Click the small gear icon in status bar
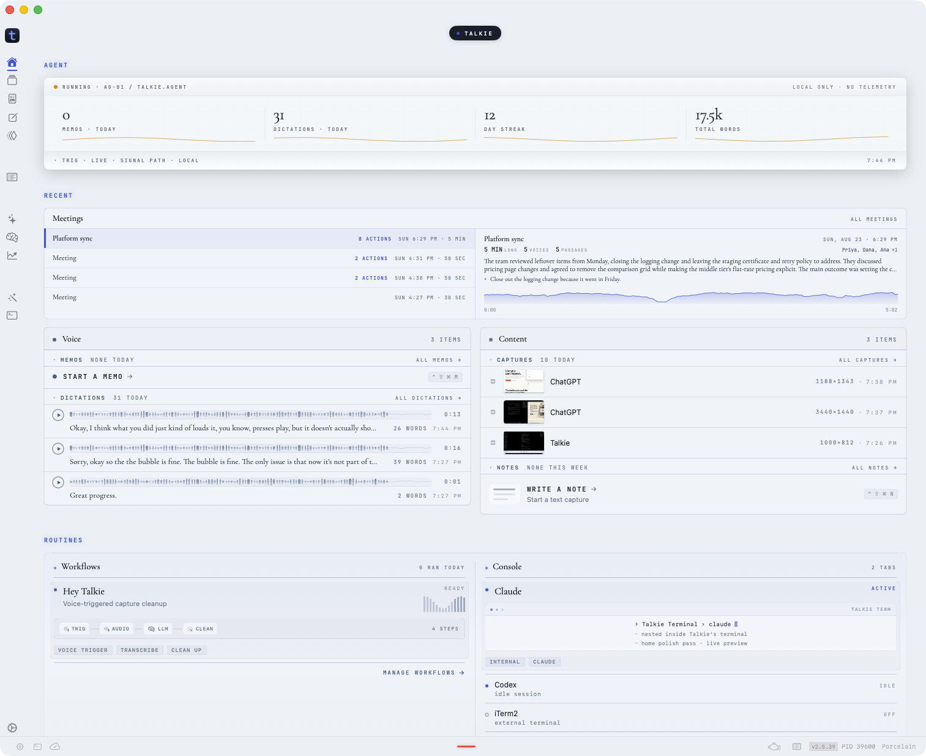The height and width of the screenshot is (756, 926). click(20, 747)
